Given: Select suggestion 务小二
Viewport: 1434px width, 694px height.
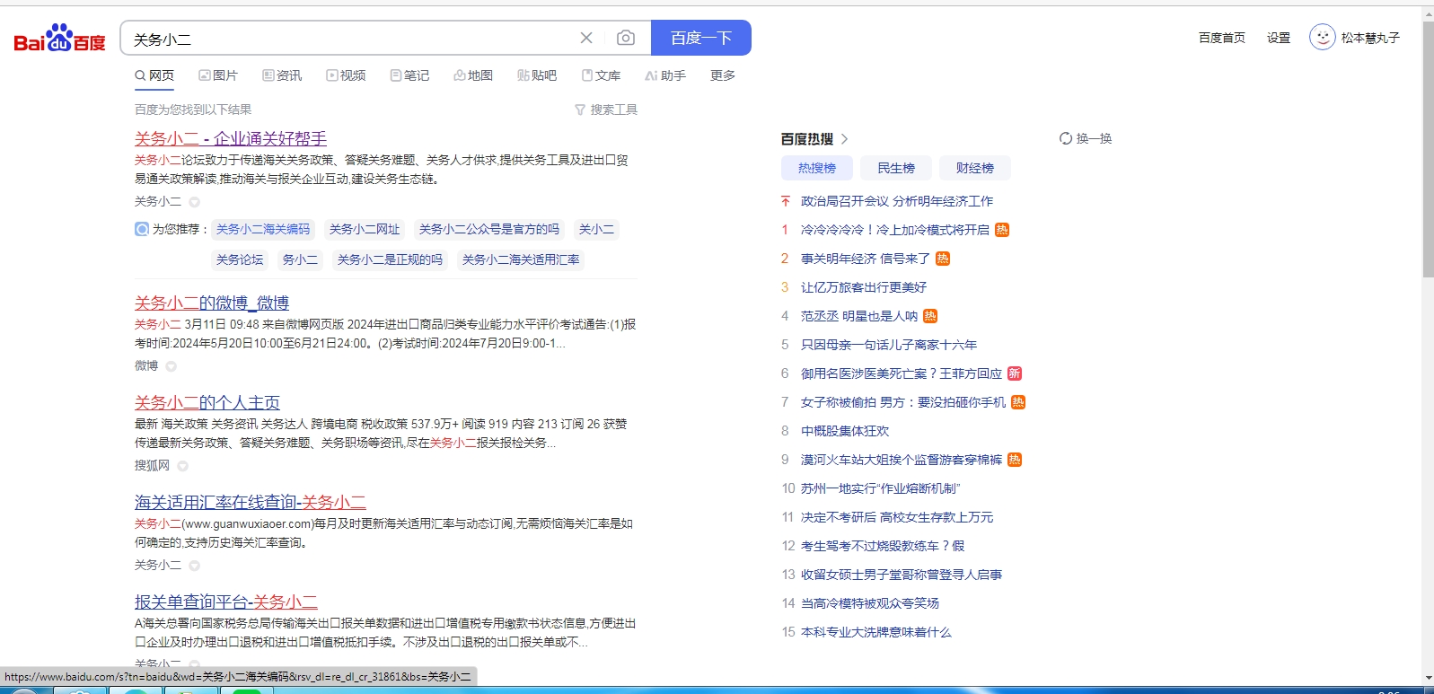Looking at the screenshot, I should click(300, 259).
